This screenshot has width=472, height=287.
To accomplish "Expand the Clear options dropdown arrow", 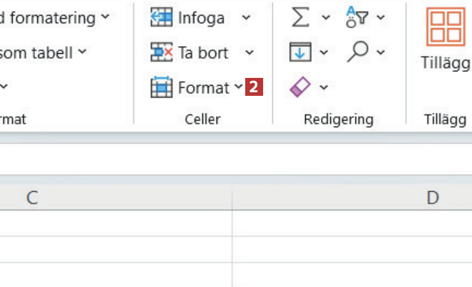I will pyautogui.click(x=324, y=88).
